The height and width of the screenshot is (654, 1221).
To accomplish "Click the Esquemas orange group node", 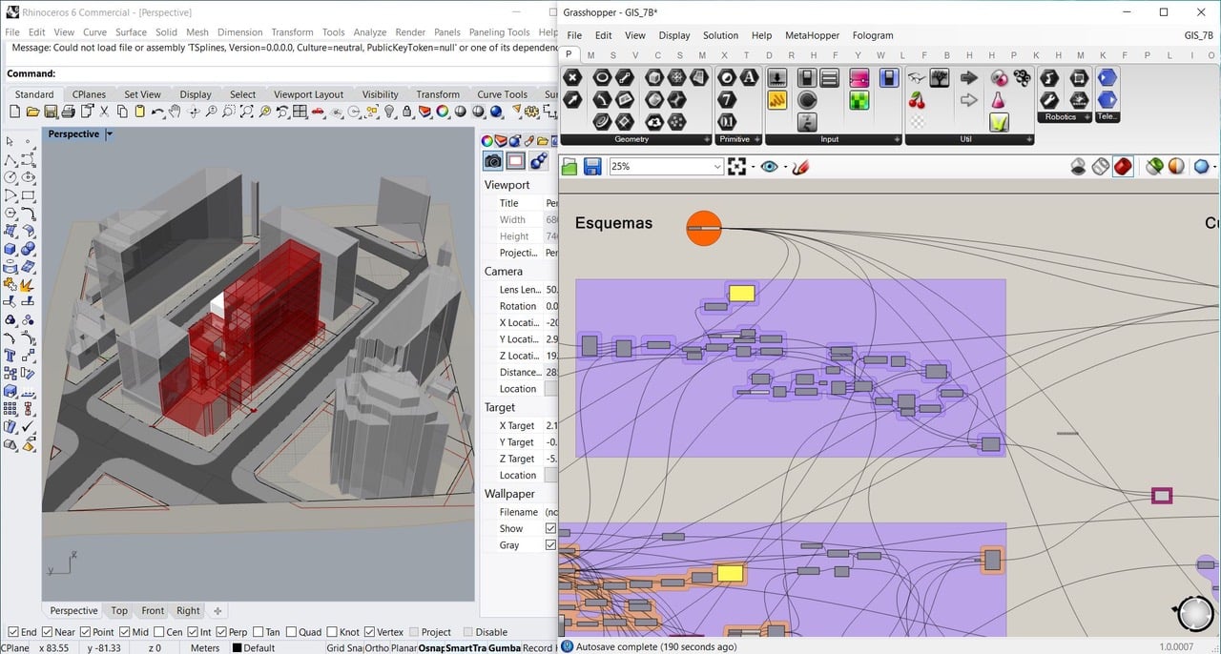I will (x=704, y=229).
